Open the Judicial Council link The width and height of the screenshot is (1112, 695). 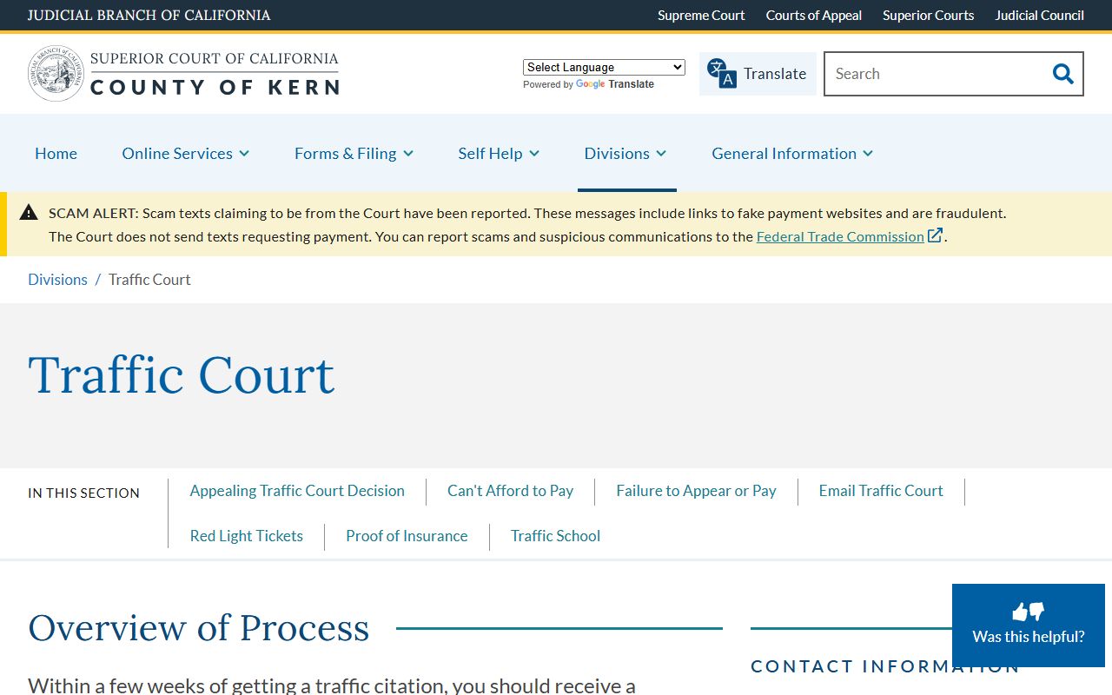click(x=1039, y=15)
